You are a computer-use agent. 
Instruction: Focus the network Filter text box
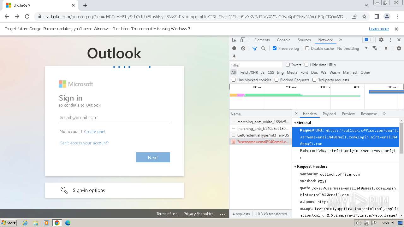tap(256, 65)
